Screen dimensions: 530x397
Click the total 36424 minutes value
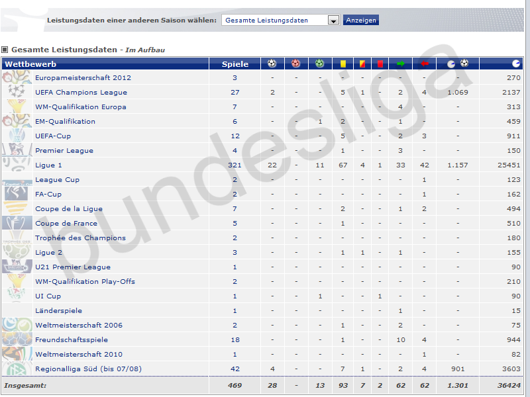[x=509, y=385]
